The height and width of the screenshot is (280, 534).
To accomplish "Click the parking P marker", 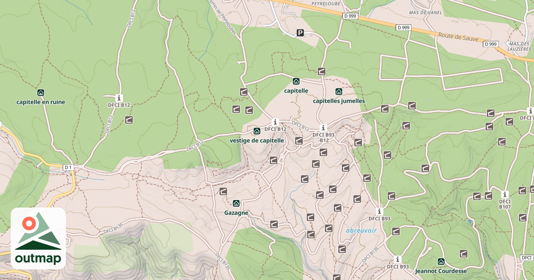I will [300, 33].
